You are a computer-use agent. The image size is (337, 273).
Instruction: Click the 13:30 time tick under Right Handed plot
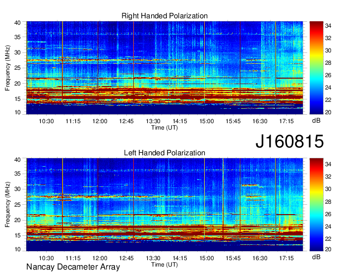(153, 121)
